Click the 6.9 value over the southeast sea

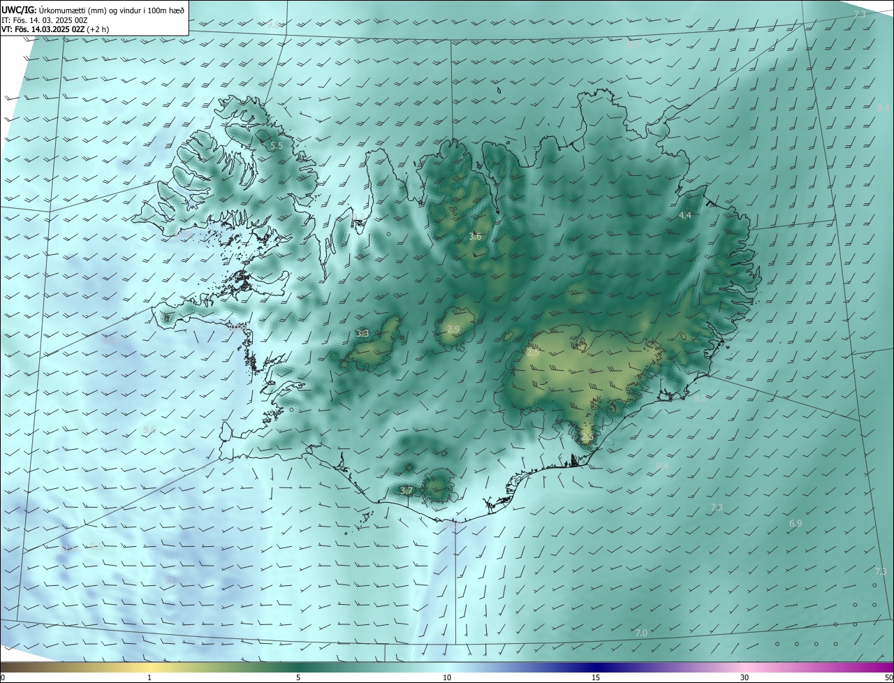point(796,524)
